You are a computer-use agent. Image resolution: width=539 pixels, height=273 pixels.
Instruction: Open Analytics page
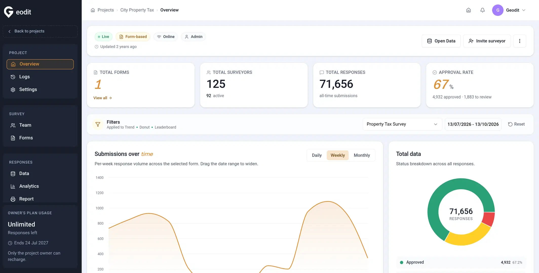coord(40,186)
